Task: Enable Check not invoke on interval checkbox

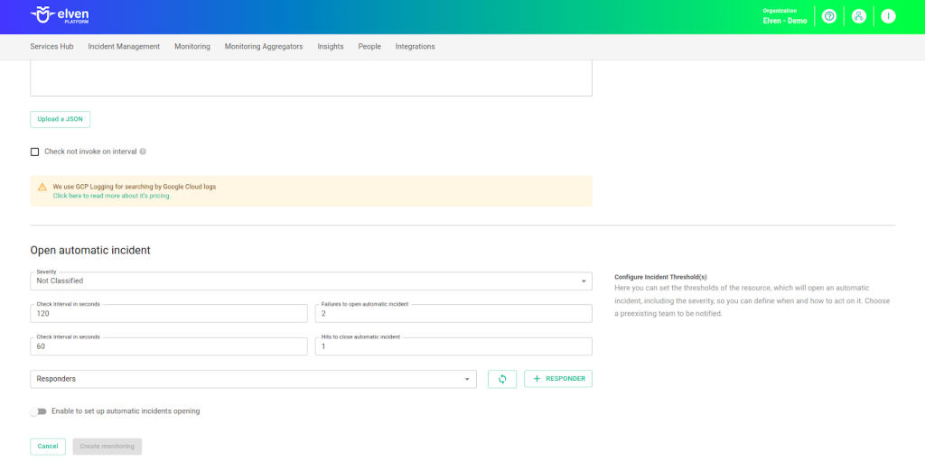Action: pos(35,152)
